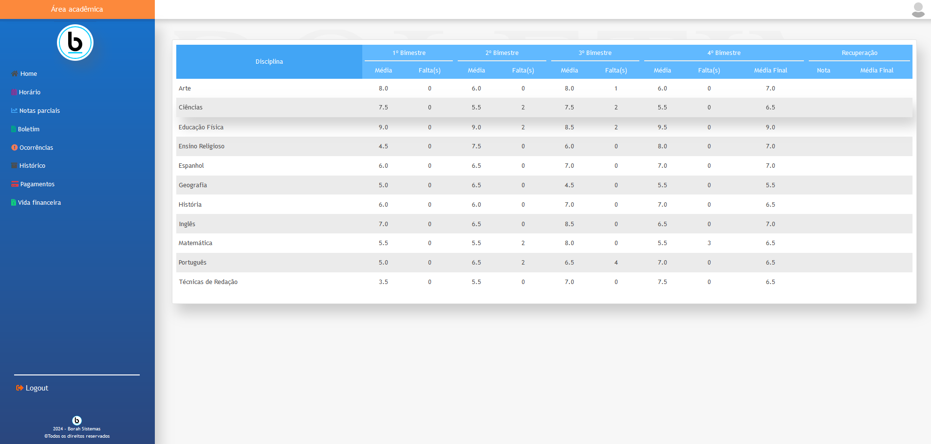Click the 1º Bimestre header
Screen dimensions: 931x444
(409, 53)
